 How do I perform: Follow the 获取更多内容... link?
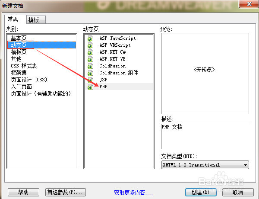click(133, 193)
